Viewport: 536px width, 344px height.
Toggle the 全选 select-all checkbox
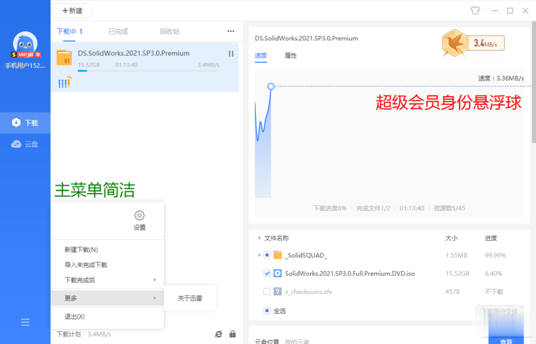267,310
